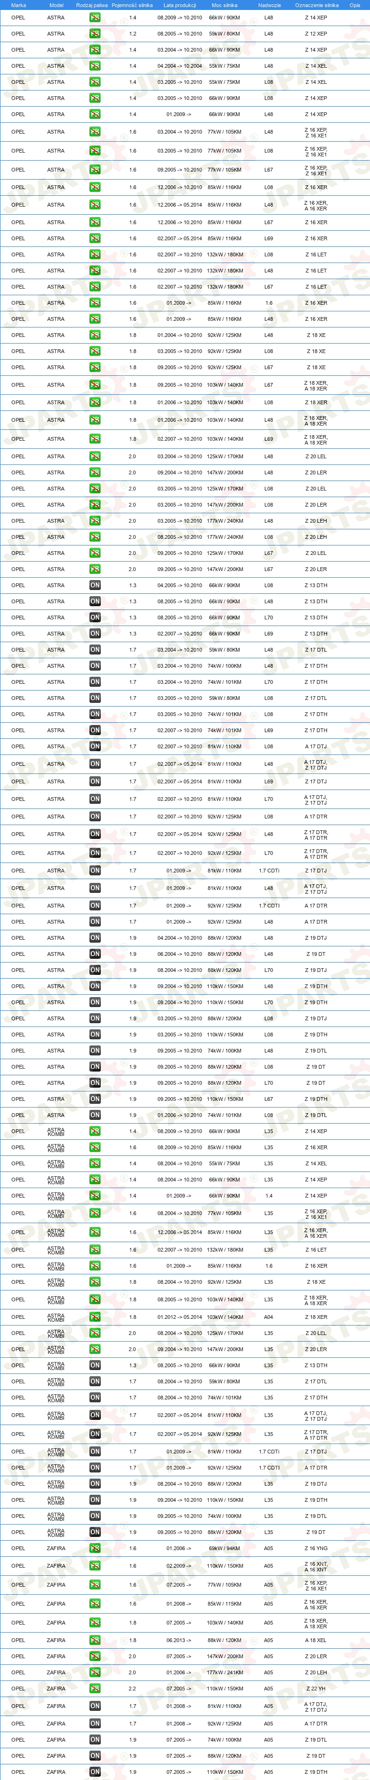Click the Opis column header
This screenshot has width=370, height=1780.
355,5
